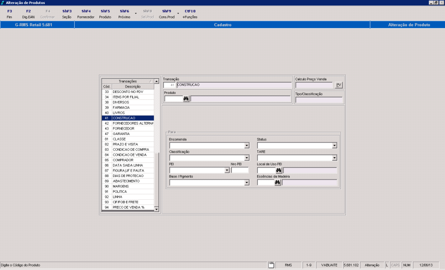The height and width of the screenshot is (270, 445).
Task: Click VABUAITE user name in status bar
Action: coord(329,265)
